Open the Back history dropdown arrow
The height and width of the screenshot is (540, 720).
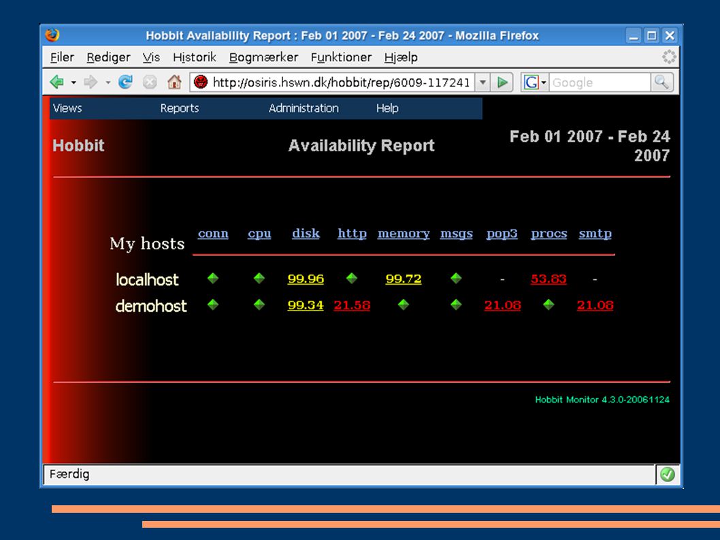73,82
